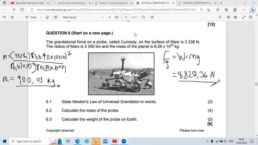Open the tab actions menu icon
Screen dimensions: 258x145
pyautogui.click(x=4, y=3)
